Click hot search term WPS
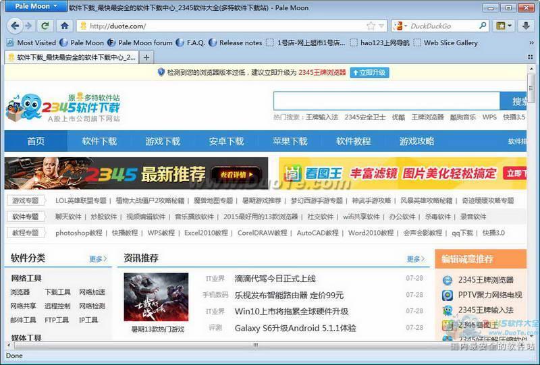This screenshot has width=540, height=365. coord(489,117)
